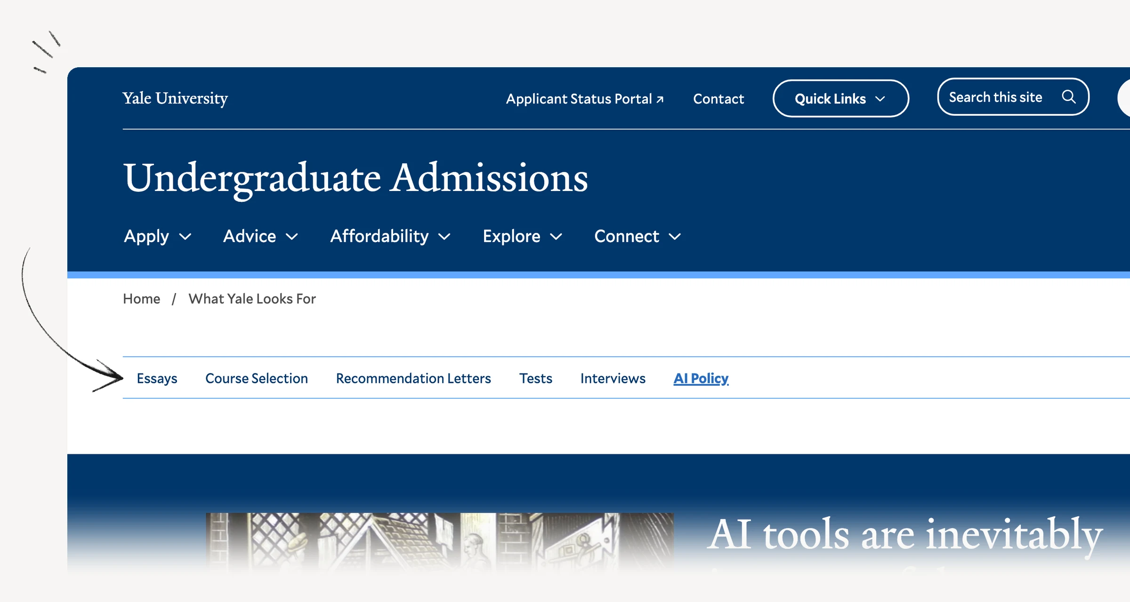Click the search magnifier icon
This screenshot has height=602, width=1130.
(x=1068, y=97)
